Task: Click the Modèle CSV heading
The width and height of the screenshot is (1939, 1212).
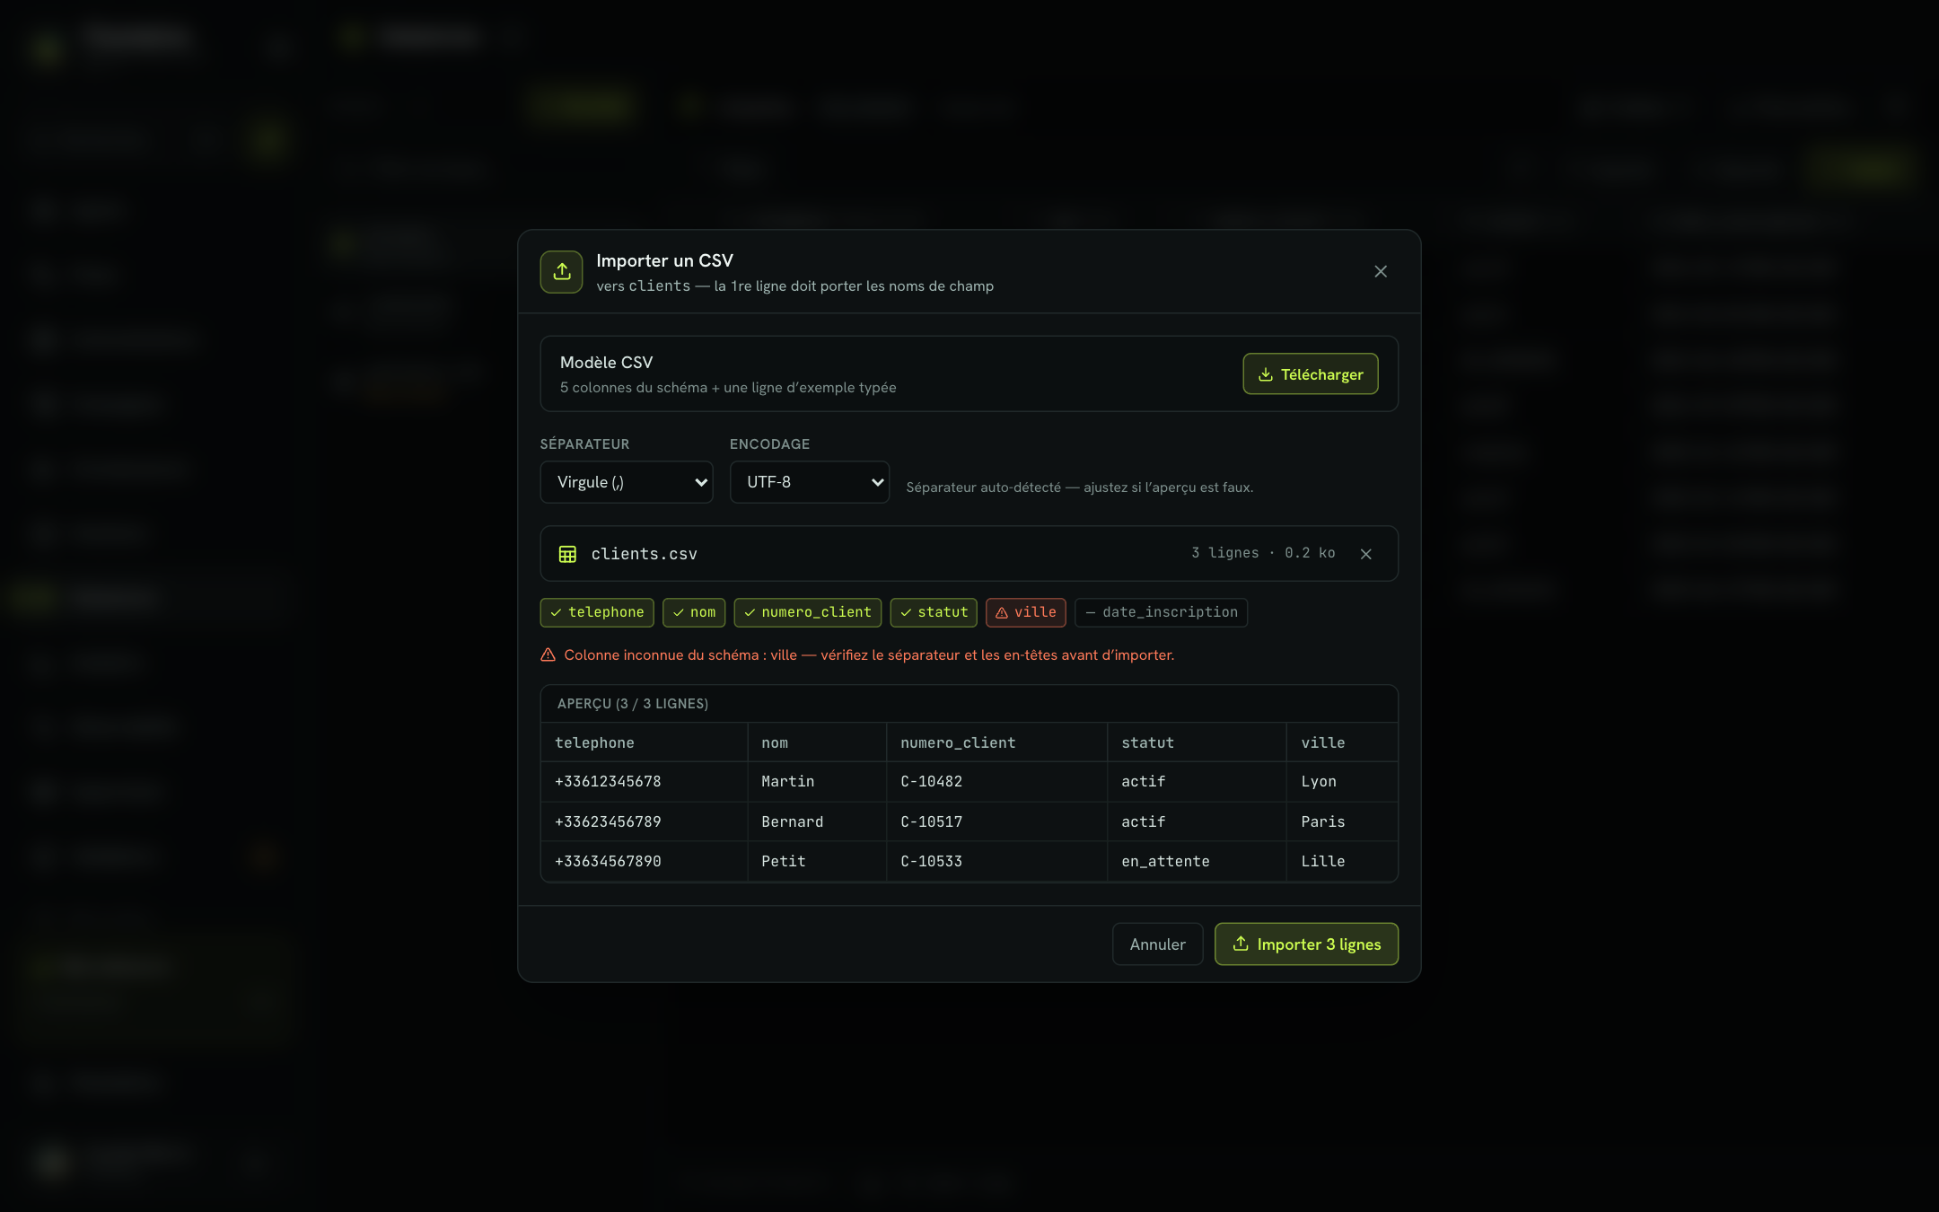Action: 606,363
